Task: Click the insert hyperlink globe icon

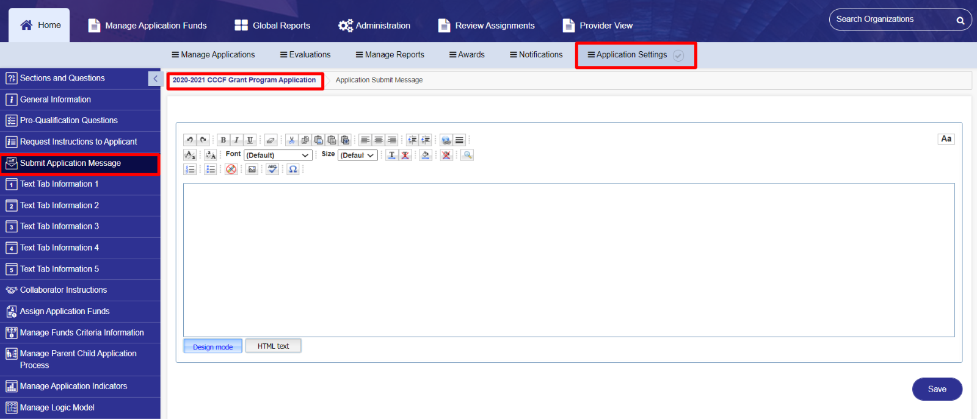Action: click(446, 140)
